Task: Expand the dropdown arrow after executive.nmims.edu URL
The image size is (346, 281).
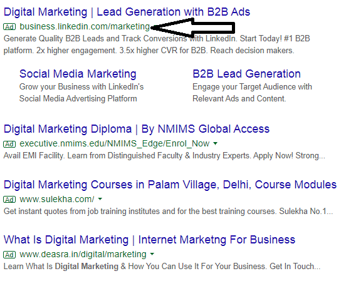Action: [x=216, y=144]
